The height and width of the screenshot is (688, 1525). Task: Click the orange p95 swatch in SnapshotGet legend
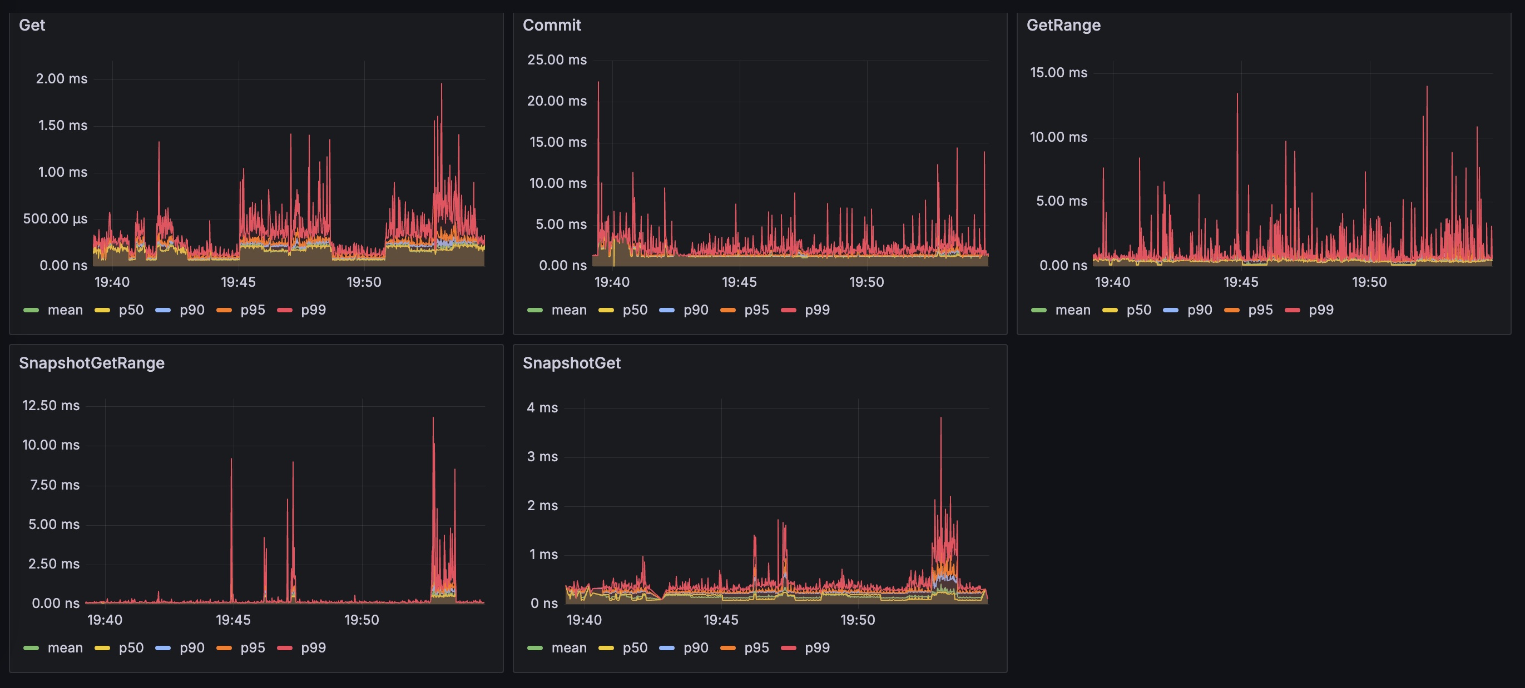click(727, 648)
